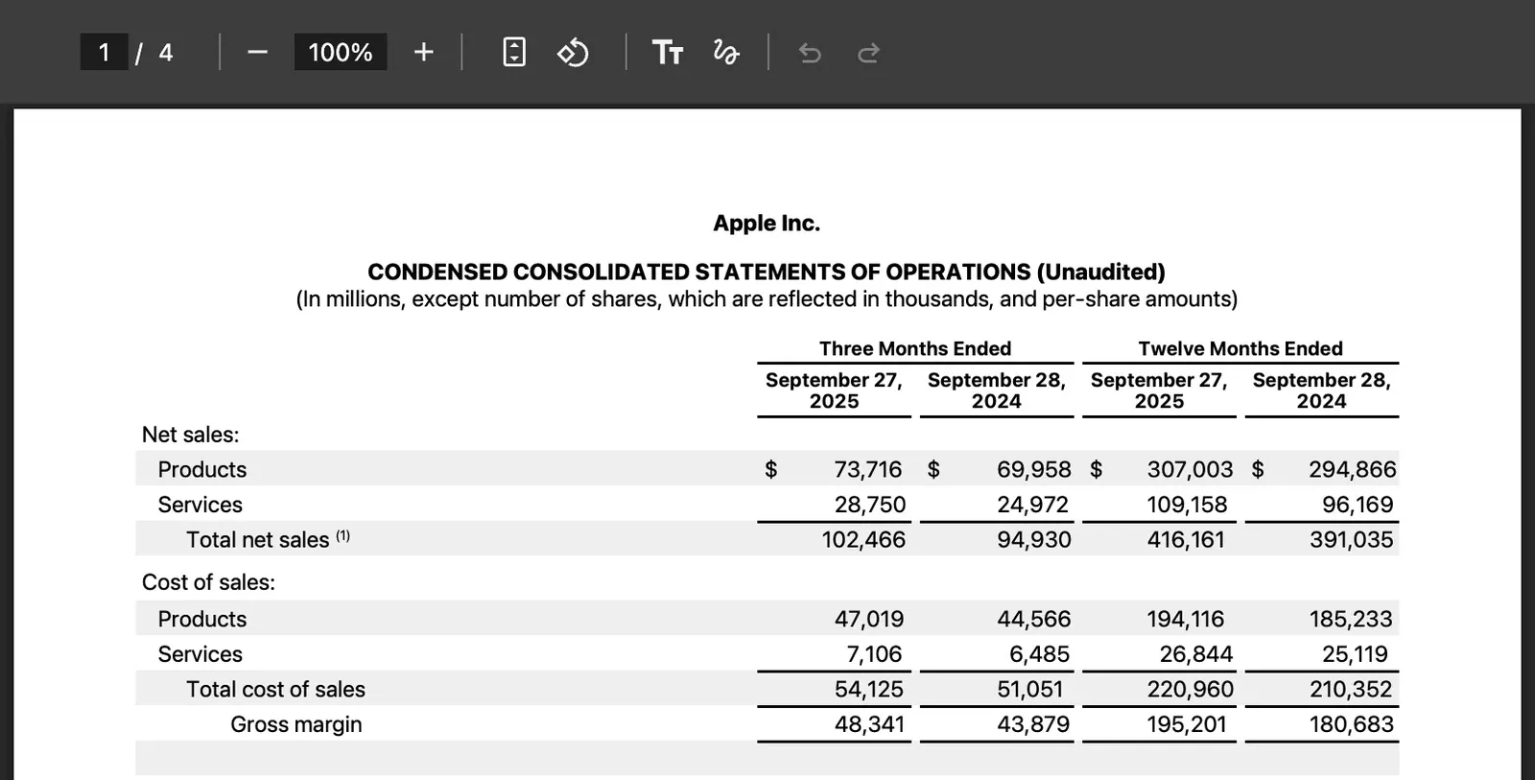Select the gross margin value 195,201
The image size is (1535, 780).
(1187, 724)
